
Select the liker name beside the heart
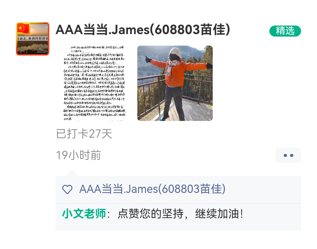[152, 189]
